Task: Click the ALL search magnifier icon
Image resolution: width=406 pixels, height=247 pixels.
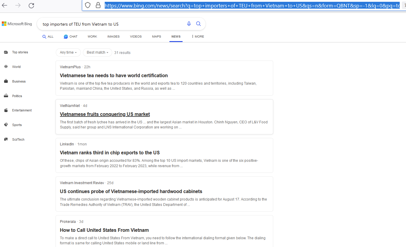Action: click(x=44, y=37)
